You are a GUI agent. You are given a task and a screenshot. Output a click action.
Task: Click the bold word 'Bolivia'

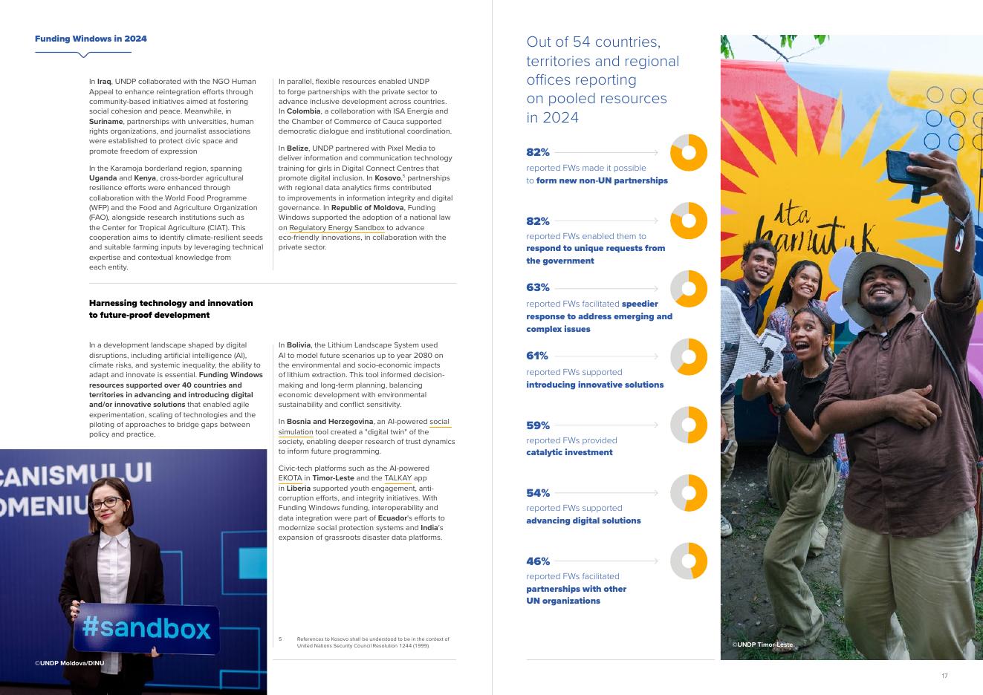tap(299, 345)
